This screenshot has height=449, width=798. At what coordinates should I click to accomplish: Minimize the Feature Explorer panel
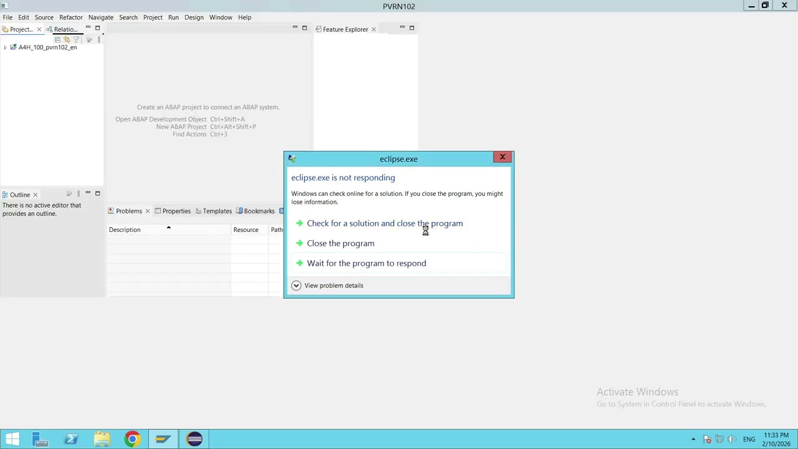[x=402, y=28]
